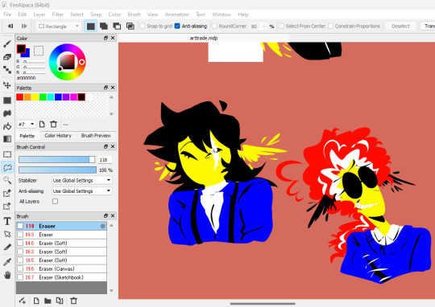Open the Rectangle selection shape dropdown
The image size is (435, 307).
click(x=59, y=26)
